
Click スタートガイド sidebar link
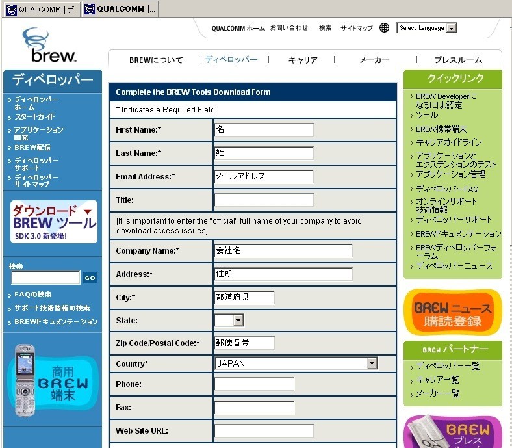point(34,116)
